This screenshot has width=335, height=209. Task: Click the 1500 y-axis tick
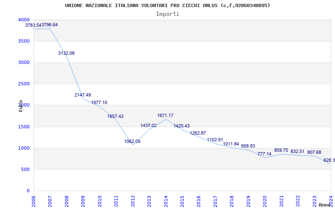[x=24, y=127]
